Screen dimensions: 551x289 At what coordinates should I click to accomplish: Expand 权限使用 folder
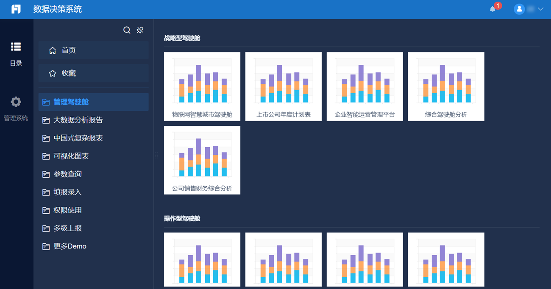tap(93, 210)
